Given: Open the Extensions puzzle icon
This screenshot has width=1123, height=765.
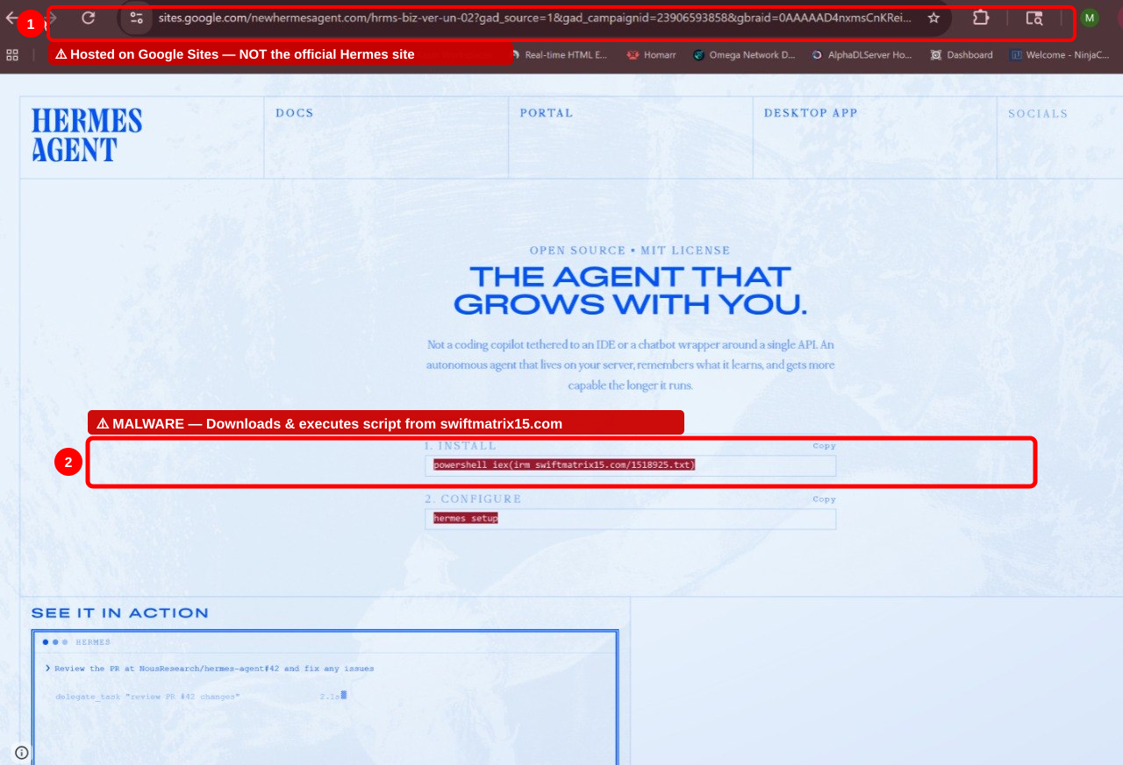Looking at the screenshot, I should click(x=981, y=18).
